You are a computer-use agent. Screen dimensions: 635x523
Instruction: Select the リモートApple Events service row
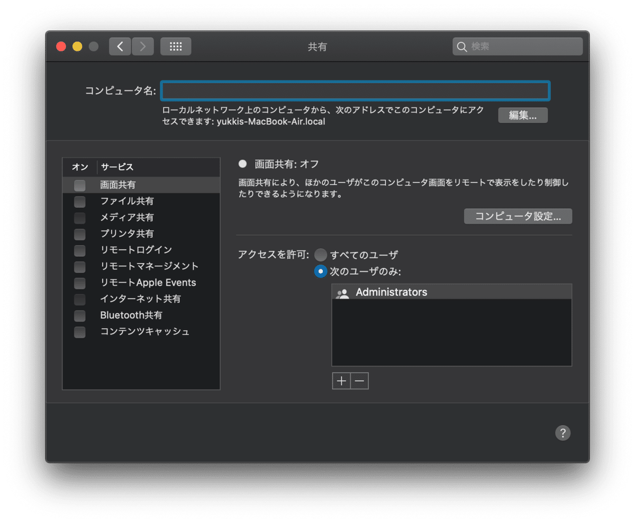[141, 283]
